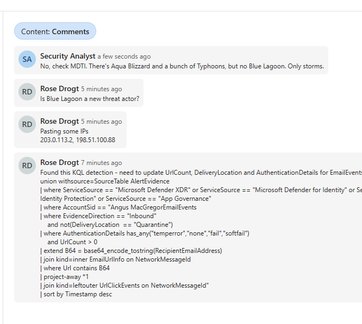The image size is (362, 324).
Task: Click the timestamp on the pasted IPs comment
Action: coord(102,122)
